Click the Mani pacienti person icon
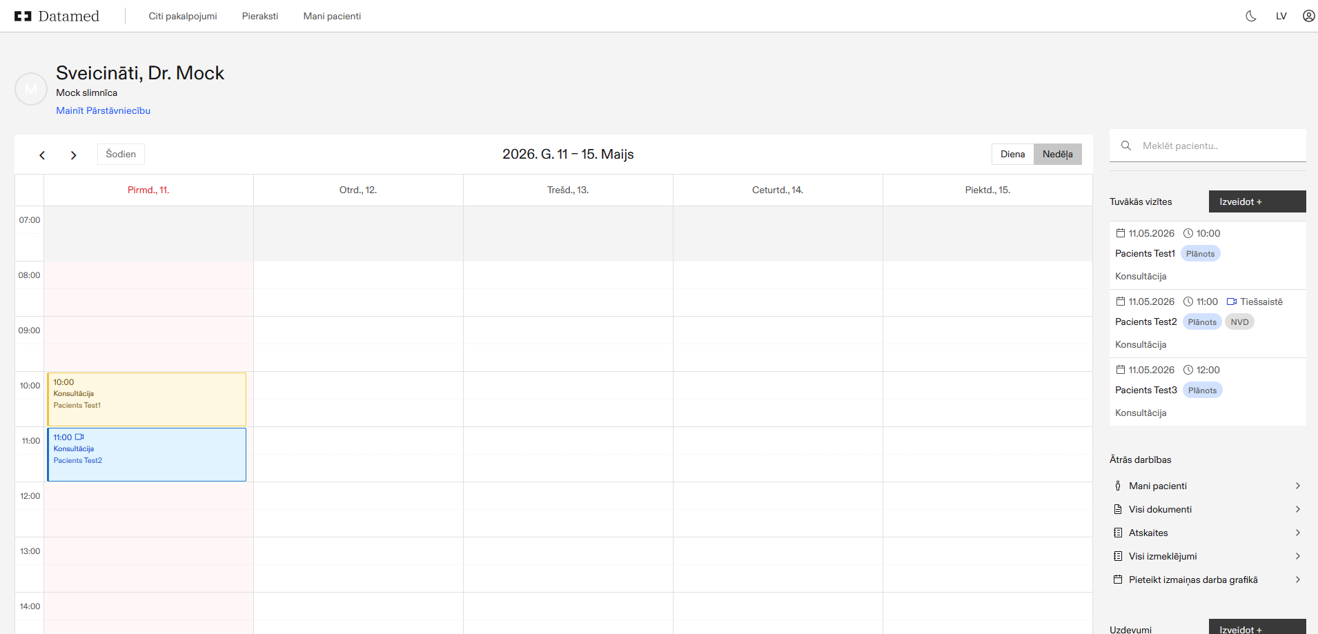1318x634 pixels. click(x=1118, y=486)
